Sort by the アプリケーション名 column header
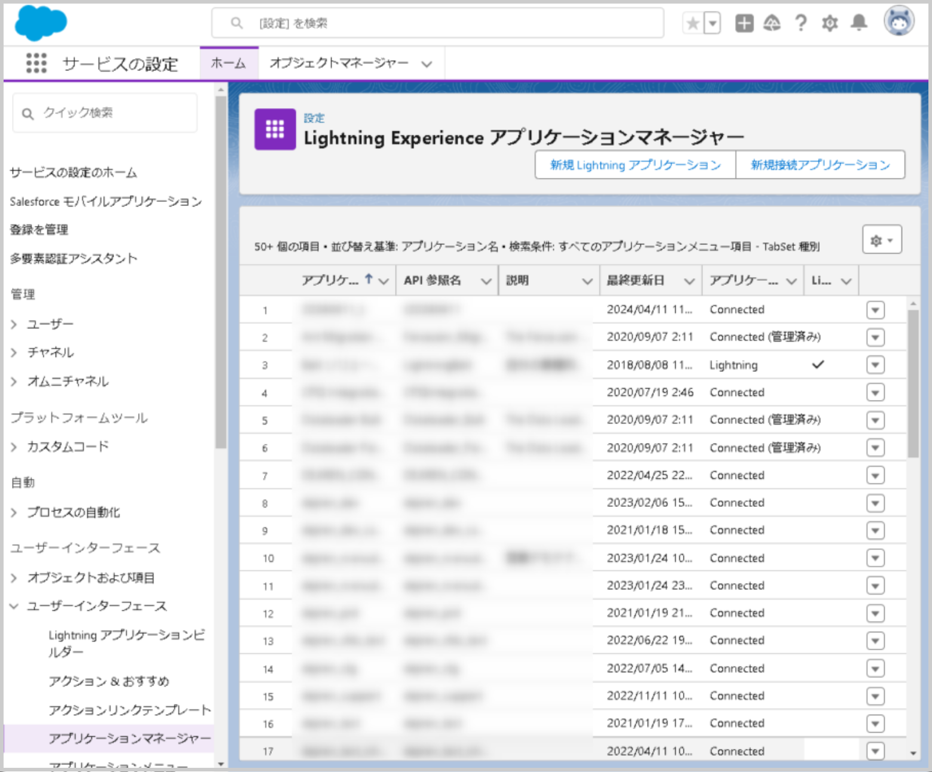Viewport: 932px width, 772px height. pos(330,280)
